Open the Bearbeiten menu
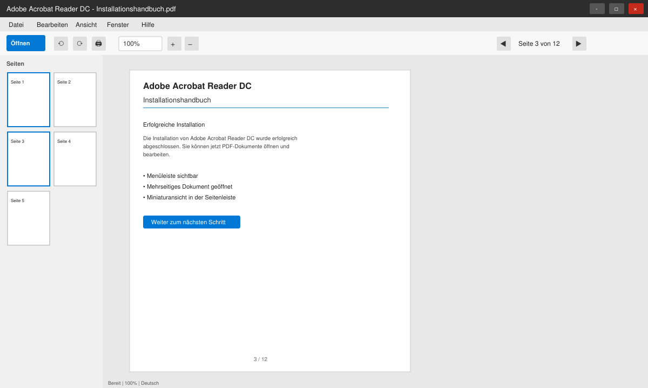 52,25
